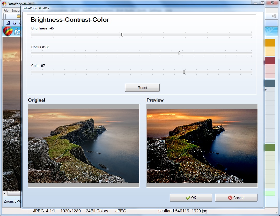This screenshot has height=216, width=280.
Task: Select the rotate right tool
Action: 14,23
